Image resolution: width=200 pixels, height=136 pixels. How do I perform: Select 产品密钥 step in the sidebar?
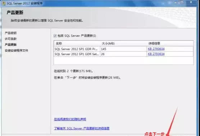(10, 33)
